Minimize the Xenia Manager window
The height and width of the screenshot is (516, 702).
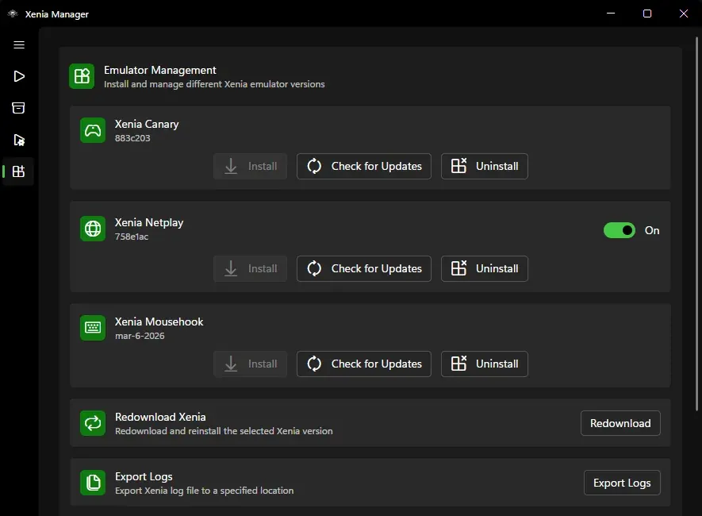pos(611,13)
